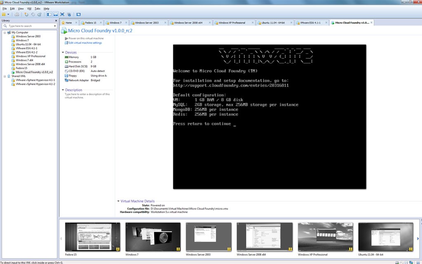
Task: Toggle the thumbnail bar view button
Action: [x=55, y=14]
